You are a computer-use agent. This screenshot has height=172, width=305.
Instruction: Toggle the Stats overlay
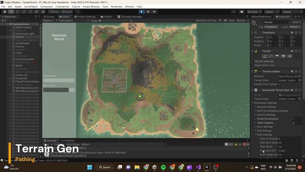coord(232,21)
